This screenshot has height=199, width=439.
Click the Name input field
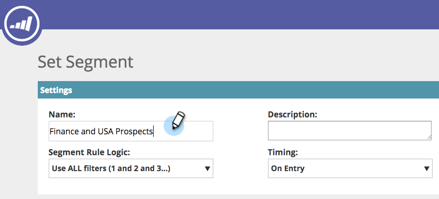tap(131, 131)
